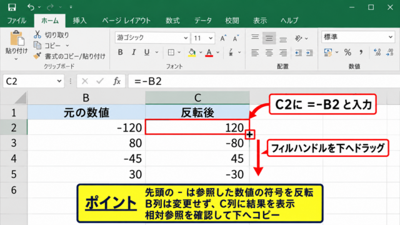400x225 pixels.
Task: Switch to the 数式 tab
Action: tap(172, 21)
